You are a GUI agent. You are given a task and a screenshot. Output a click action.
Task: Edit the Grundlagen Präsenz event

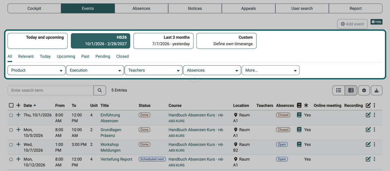[368, 130]
